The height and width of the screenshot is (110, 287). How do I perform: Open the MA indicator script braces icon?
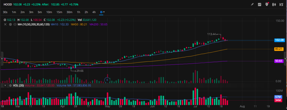pos(15,24)
